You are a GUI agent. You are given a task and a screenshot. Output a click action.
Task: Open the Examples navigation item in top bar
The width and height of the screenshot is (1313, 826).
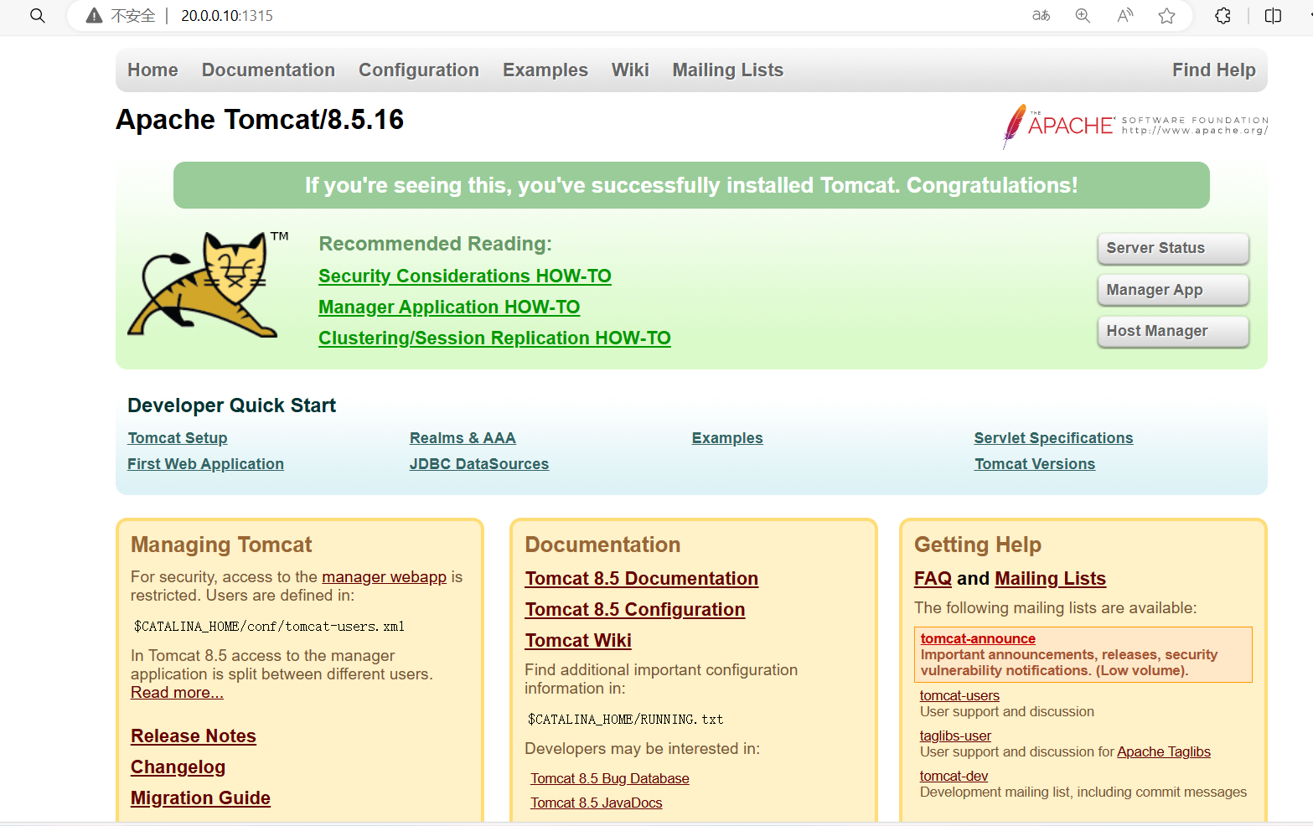[545, 70]
